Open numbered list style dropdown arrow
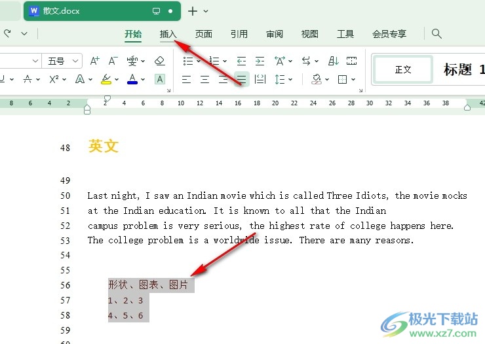This screenshot has width=485, height=344. coord(225,61)
